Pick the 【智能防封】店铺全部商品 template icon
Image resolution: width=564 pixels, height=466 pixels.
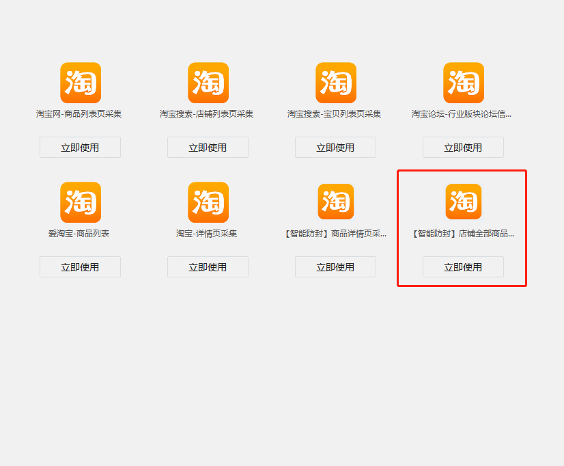(464, 202)
